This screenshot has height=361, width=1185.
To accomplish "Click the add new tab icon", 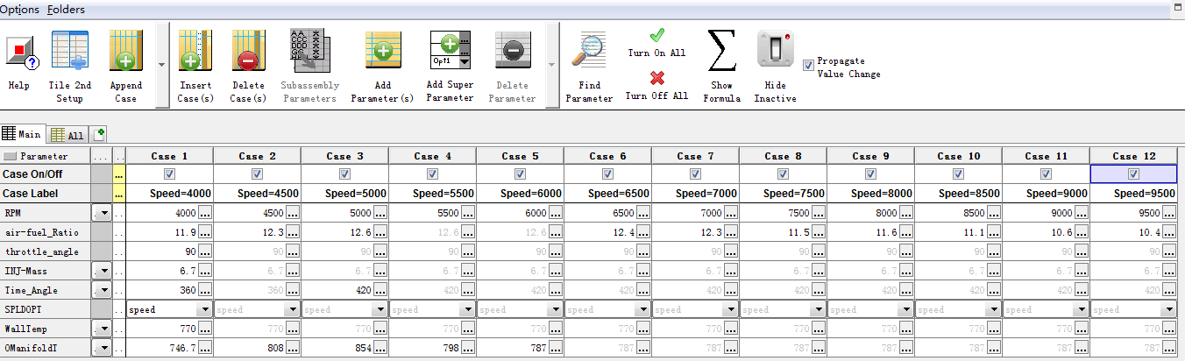I will [99, 134].
